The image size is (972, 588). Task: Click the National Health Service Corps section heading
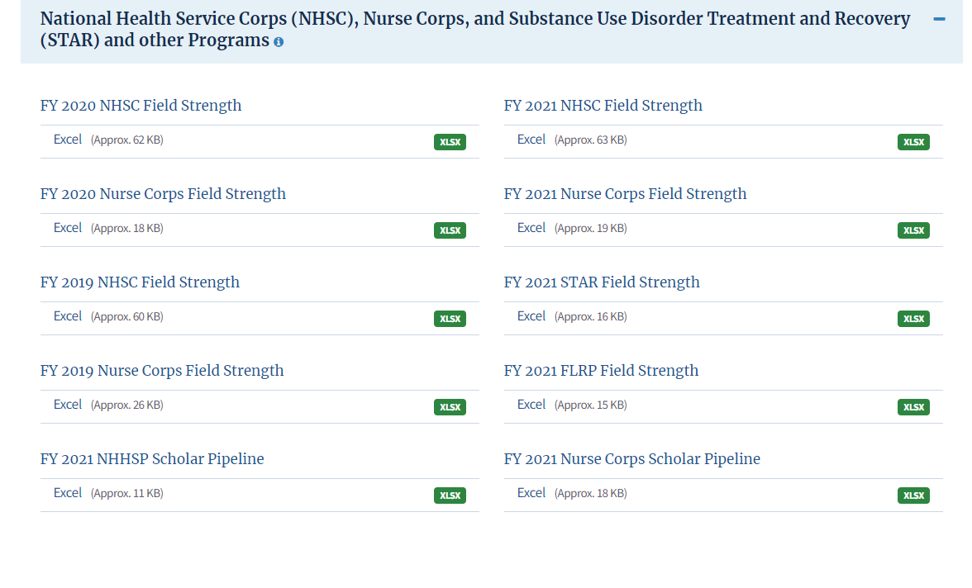pyautogui.click(x=474, y=29)
